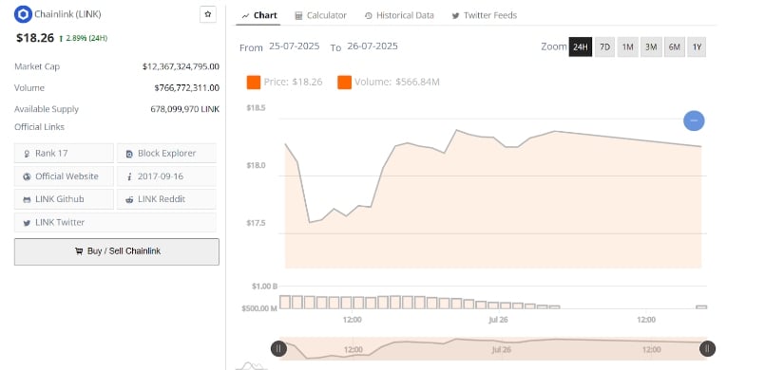The height and width of the screenshot is (370, 784).
Task: Open the Calculator tab
Action: 321,15
